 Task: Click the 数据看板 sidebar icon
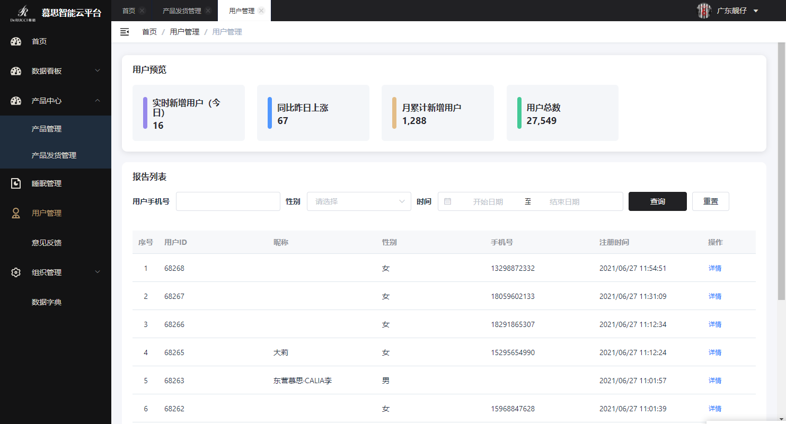pos(16,71)
